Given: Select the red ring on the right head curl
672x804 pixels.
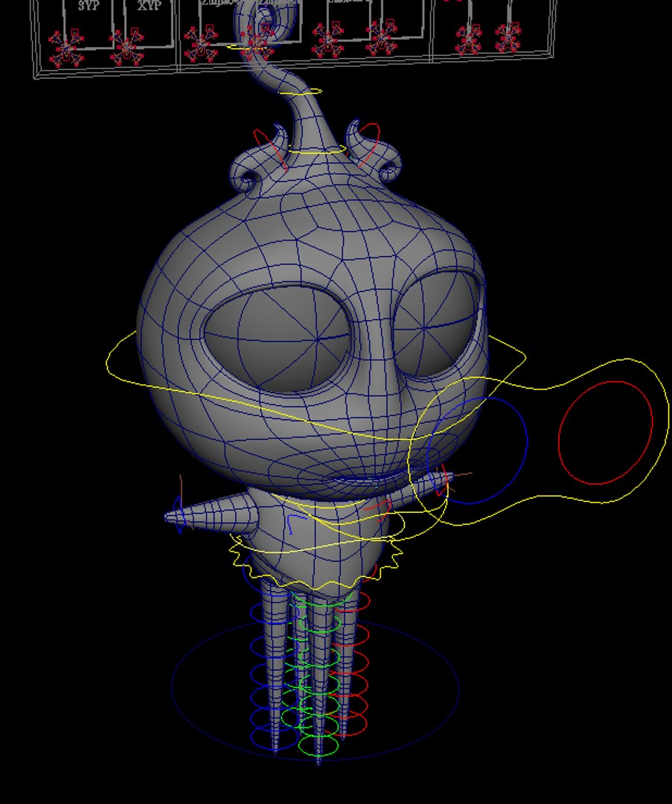Looking at the screenshot, I should [370, 144].
